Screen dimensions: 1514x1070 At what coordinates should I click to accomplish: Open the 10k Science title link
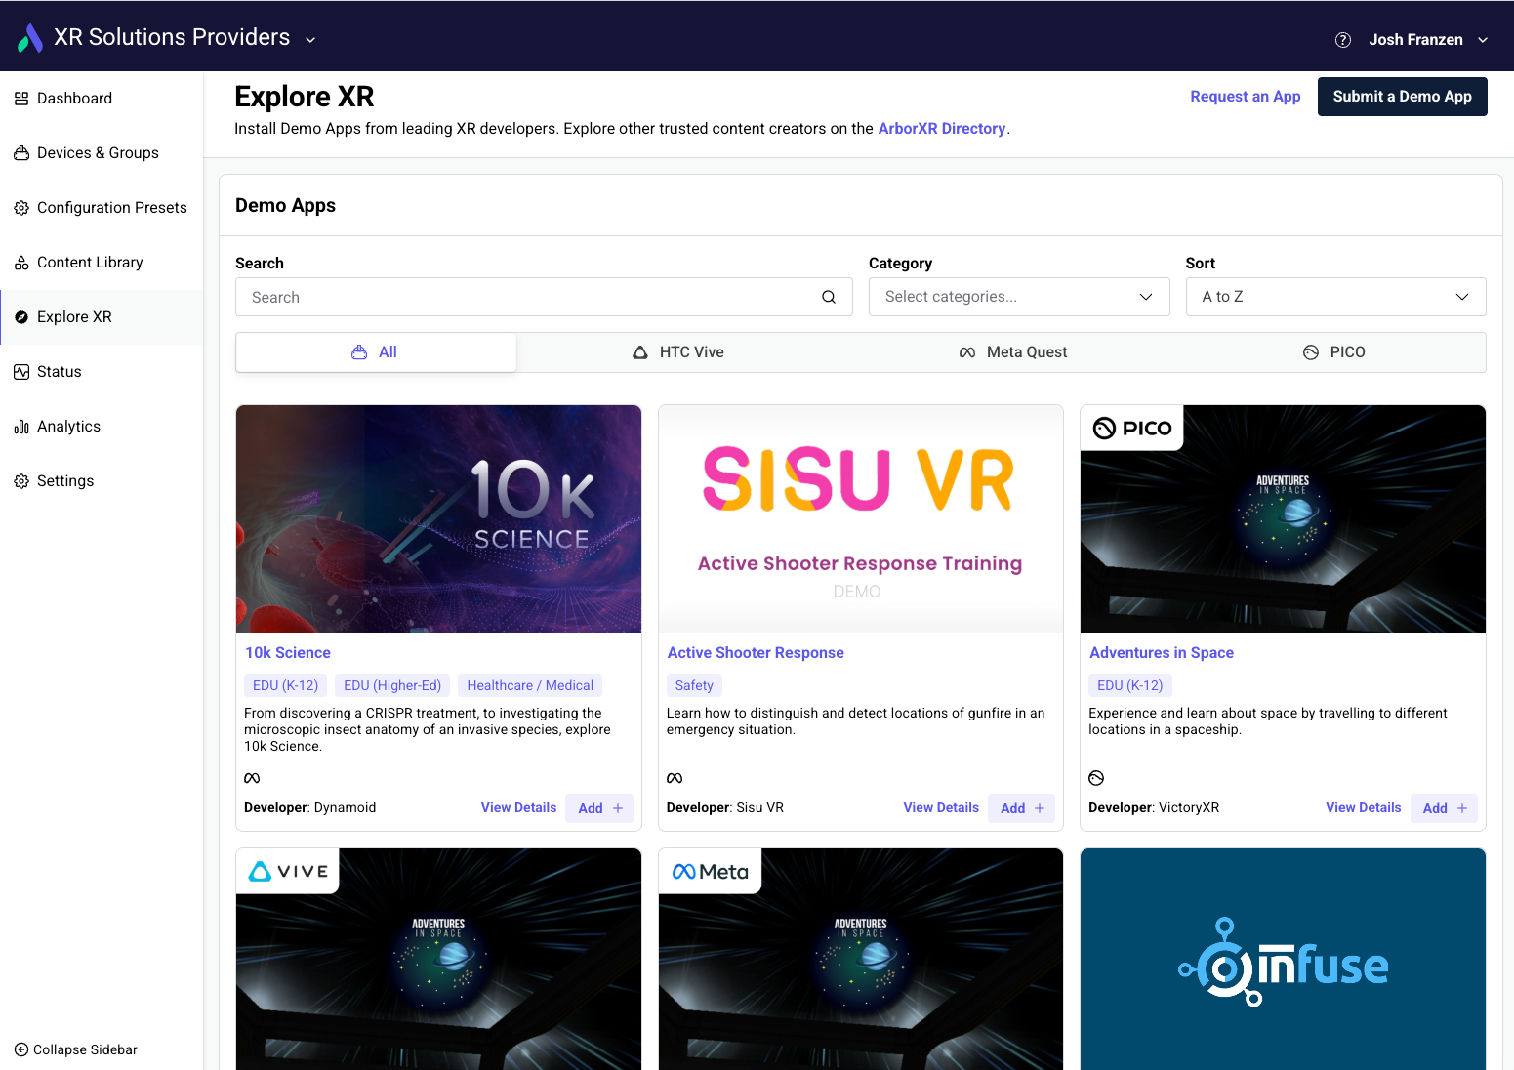coord(288,653)
